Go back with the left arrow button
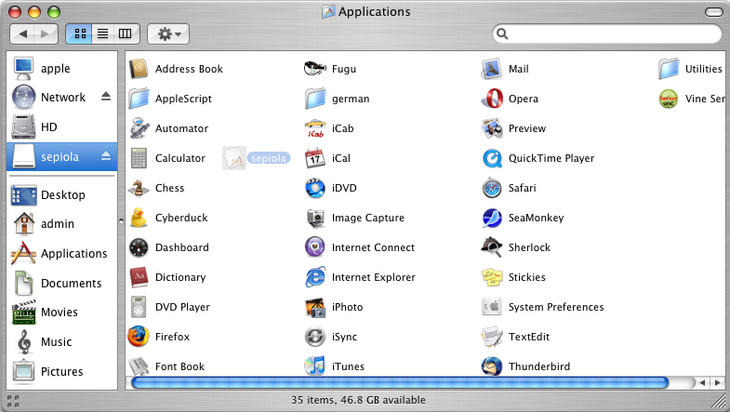Viewport: 730px width, 412px height. (22, 33)
